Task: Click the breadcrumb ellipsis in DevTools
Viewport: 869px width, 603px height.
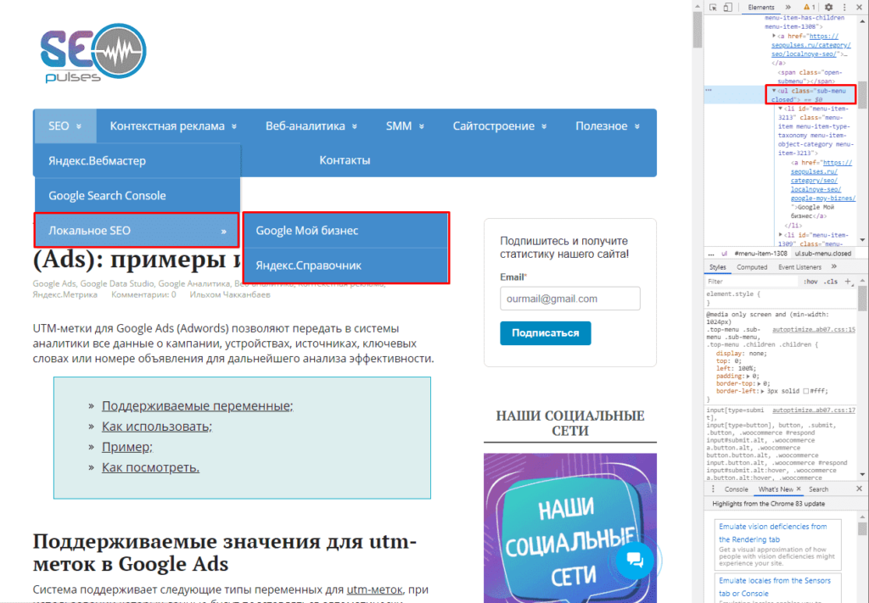Action: pos(710,254)
